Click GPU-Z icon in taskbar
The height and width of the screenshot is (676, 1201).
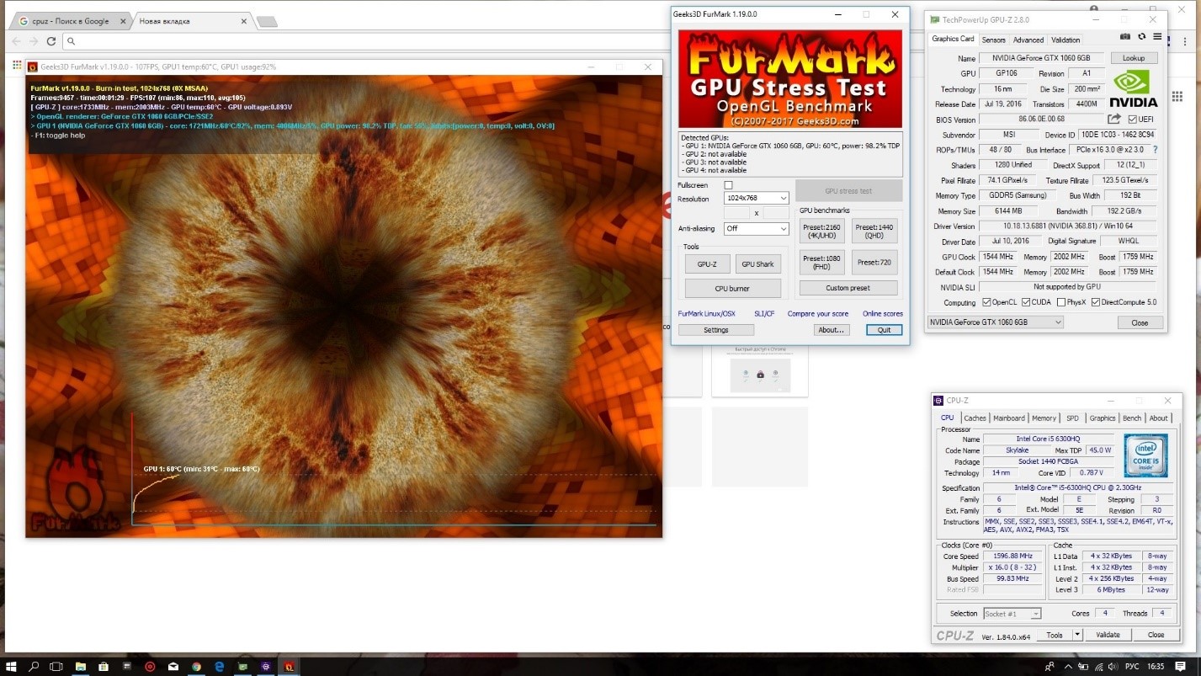click(x=242, y=667)
